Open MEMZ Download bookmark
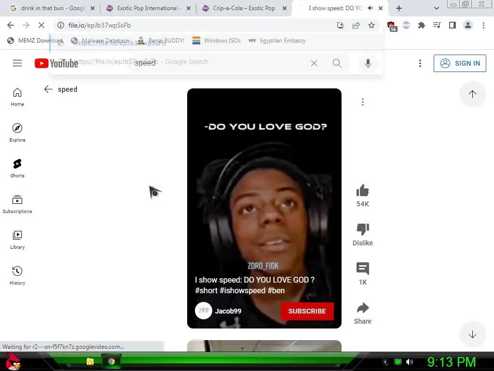 35,41
